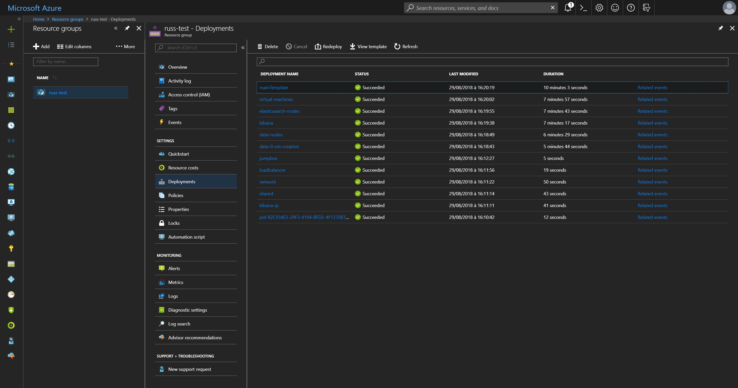Pin the Resource groups blade

tap(127, 28)
